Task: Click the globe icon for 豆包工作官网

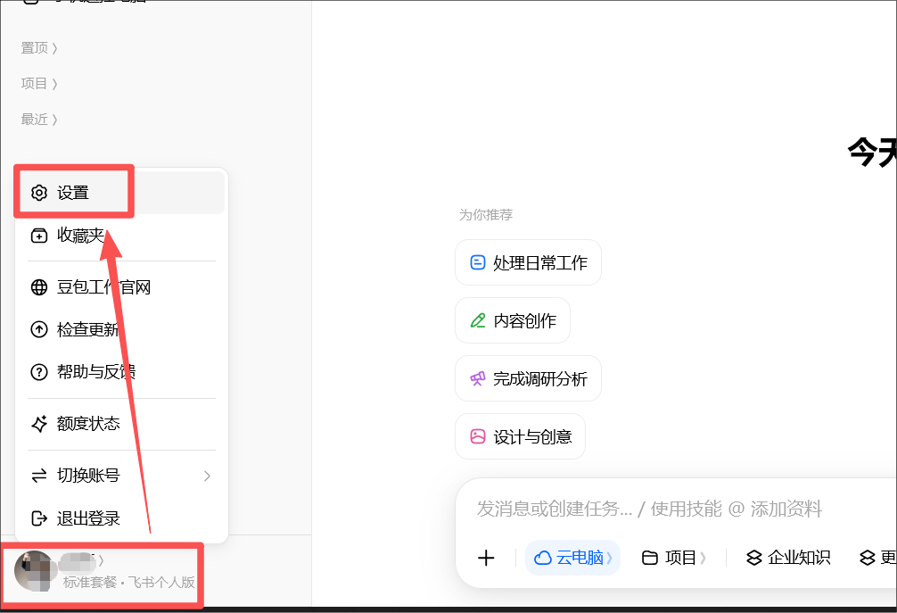Action: (x=39, y=287)
